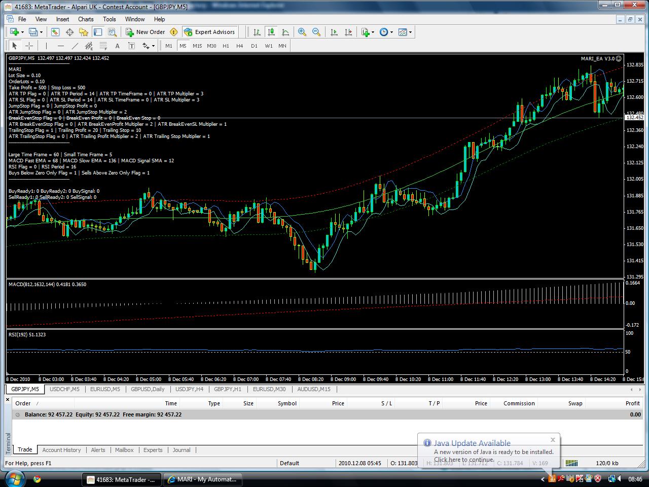Close the Java update balloon
The height and width of the screenshot is (487, 649).
553,440
